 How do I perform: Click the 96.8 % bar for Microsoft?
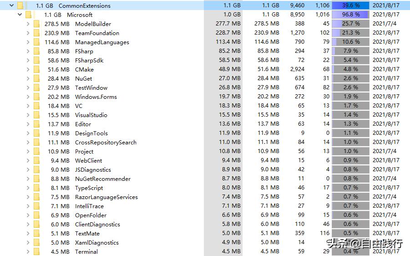coord(351,15)
